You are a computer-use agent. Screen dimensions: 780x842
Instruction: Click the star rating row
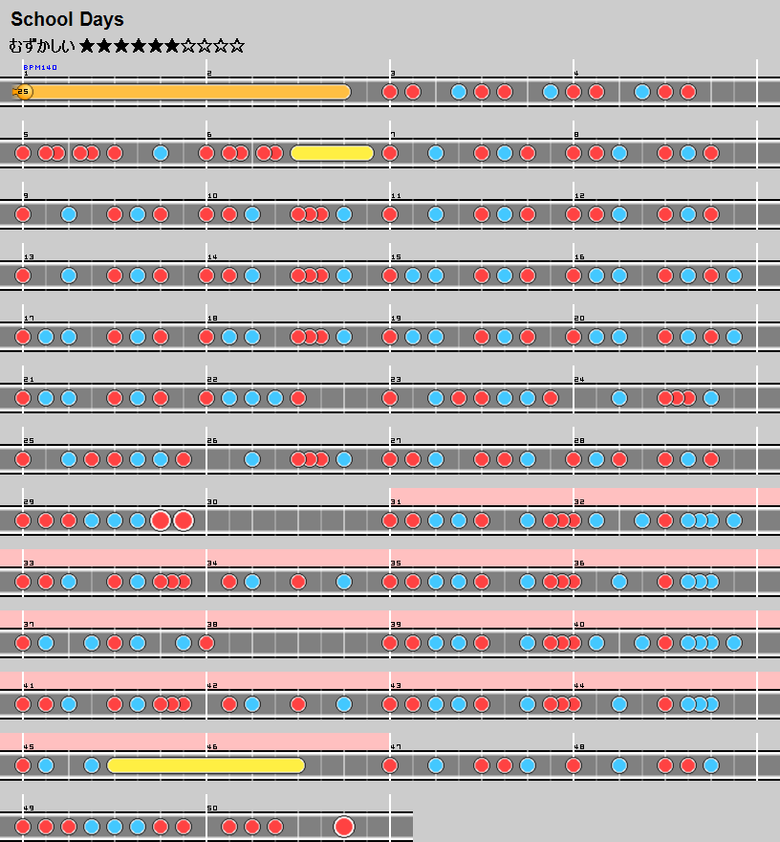(x=162, y=45)
